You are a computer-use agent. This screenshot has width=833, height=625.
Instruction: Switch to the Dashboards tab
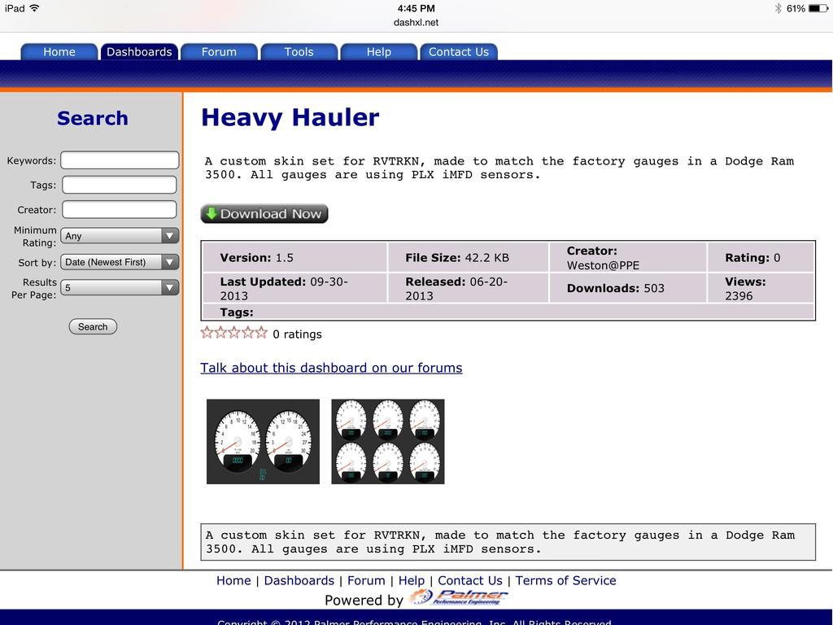point(139,51)
